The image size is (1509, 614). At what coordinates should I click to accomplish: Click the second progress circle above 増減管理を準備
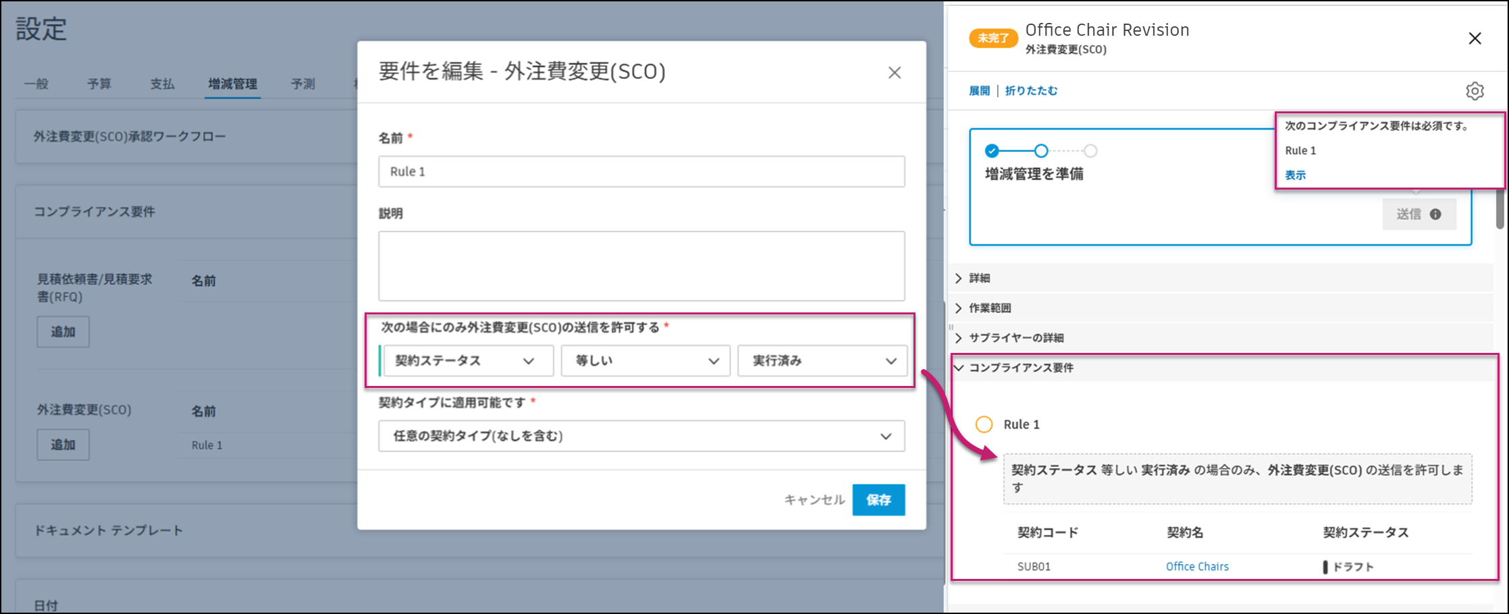(1040, 150)
